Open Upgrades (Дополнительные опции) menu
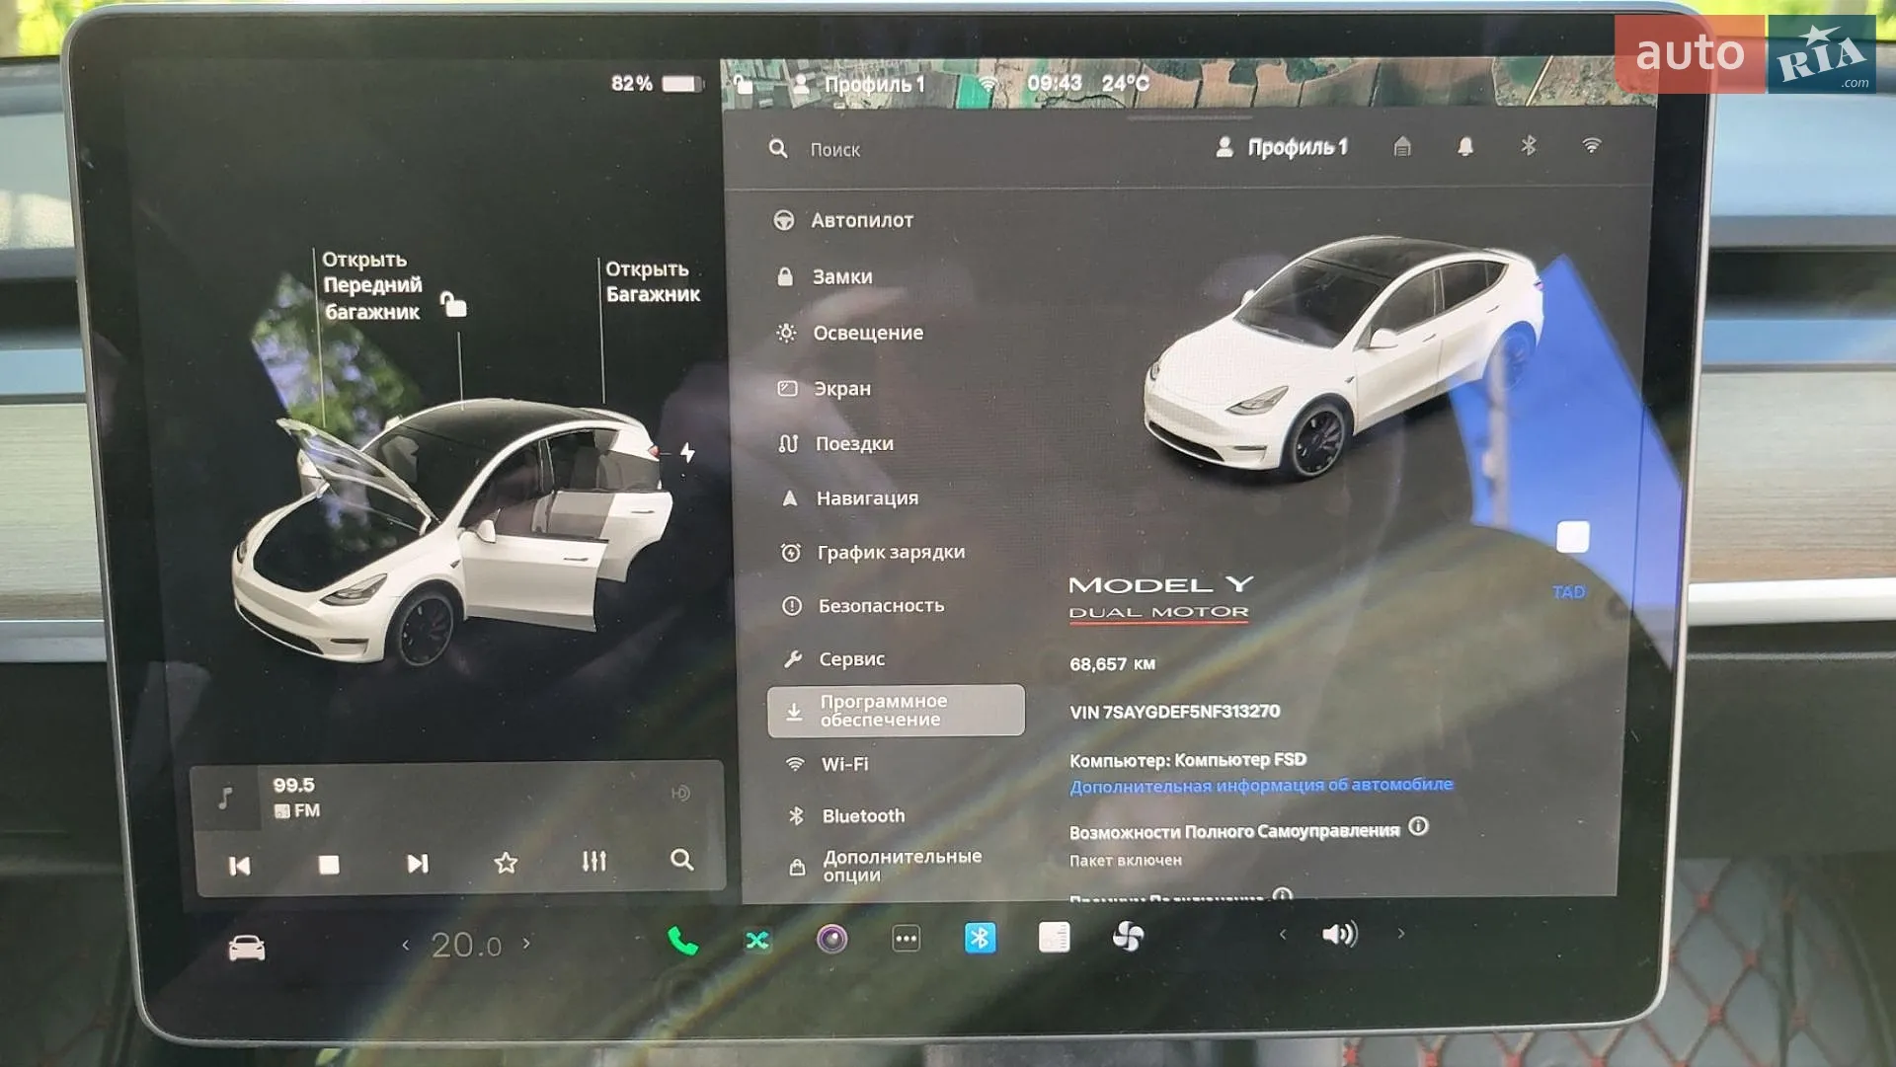Image resolution: width=1896 pixels, height=1067 pixels. click(x=886, y=866)
